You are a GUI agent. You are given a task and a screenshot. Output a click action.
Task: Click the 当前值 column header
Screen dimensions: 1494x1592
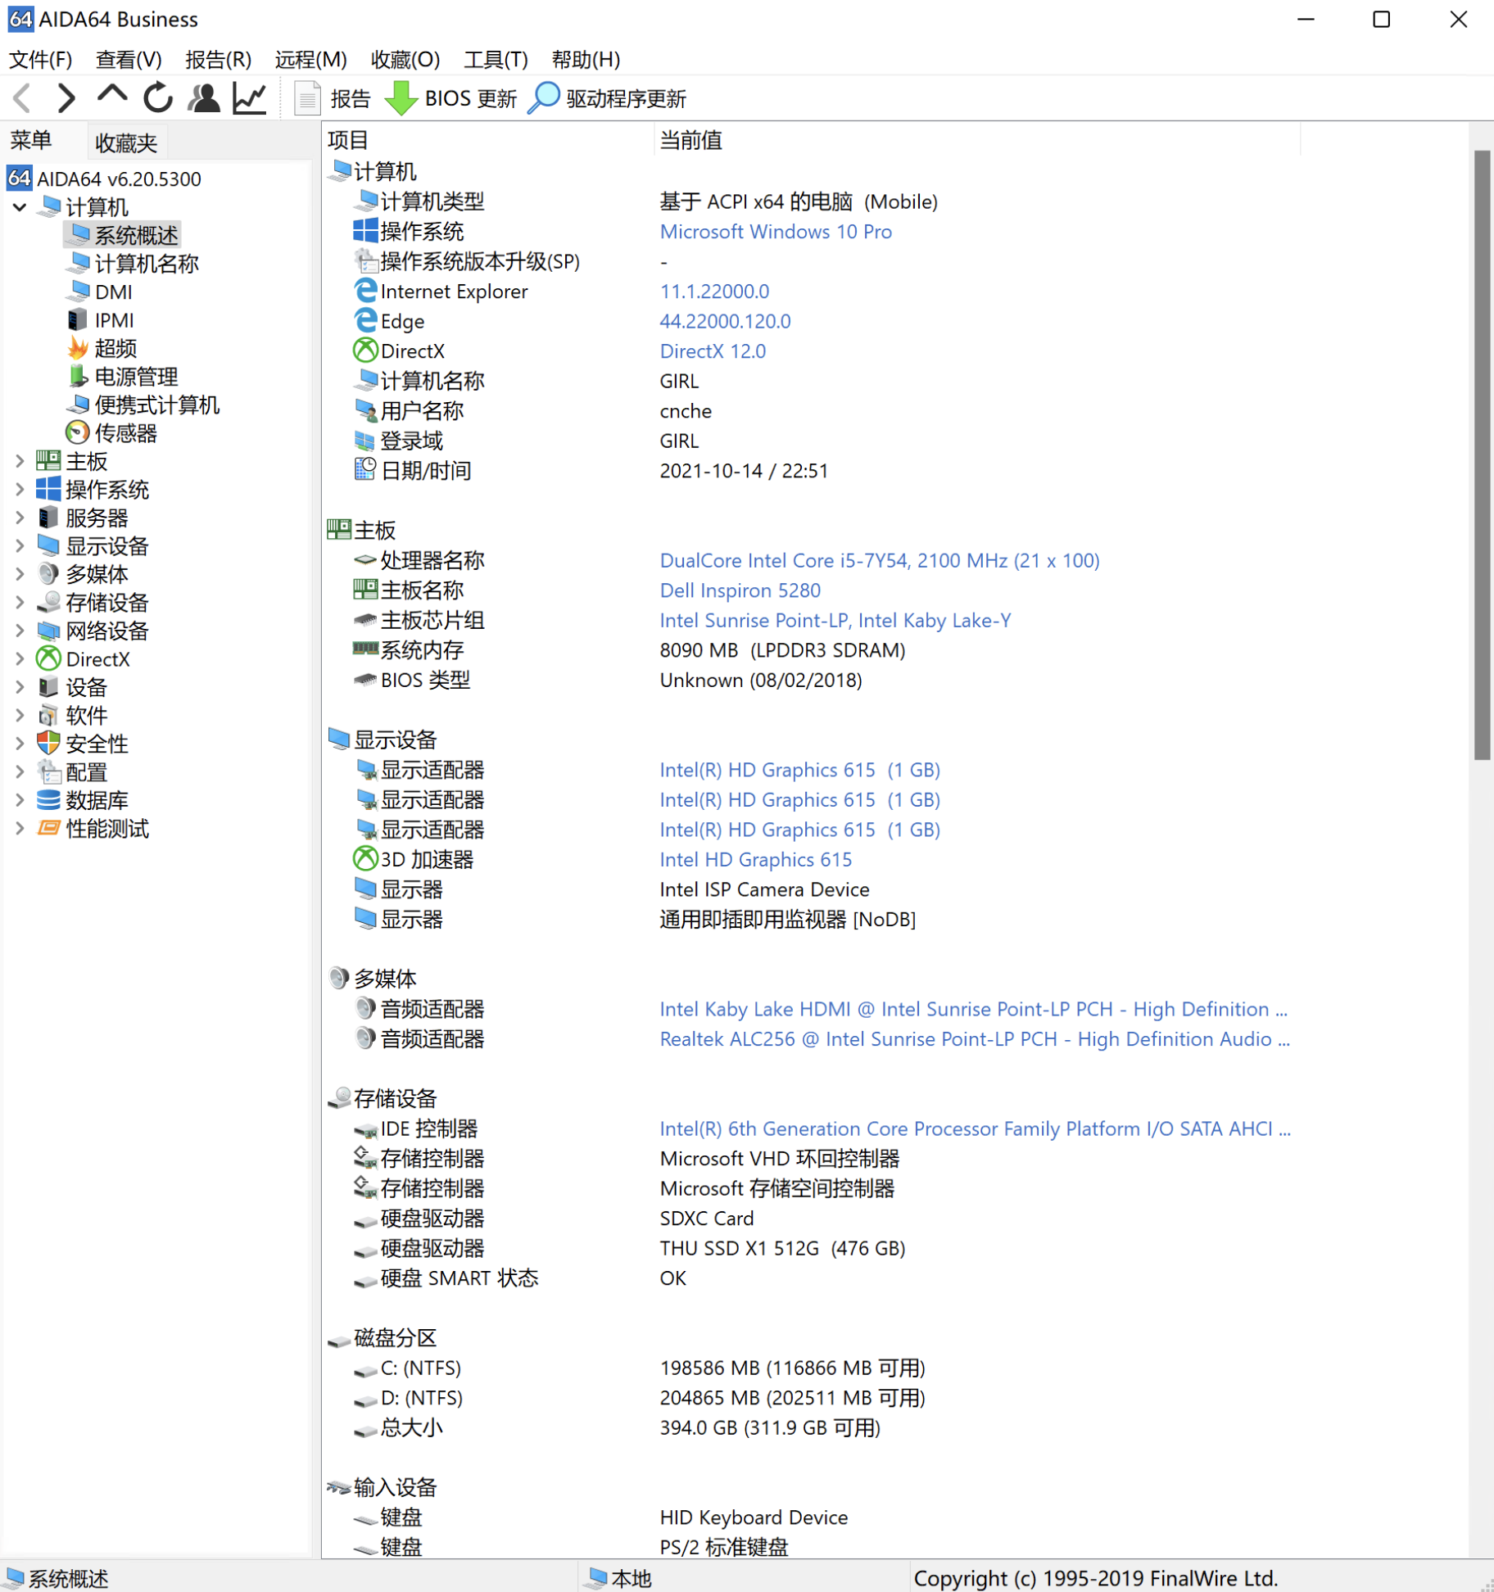[x=977, y=140]
